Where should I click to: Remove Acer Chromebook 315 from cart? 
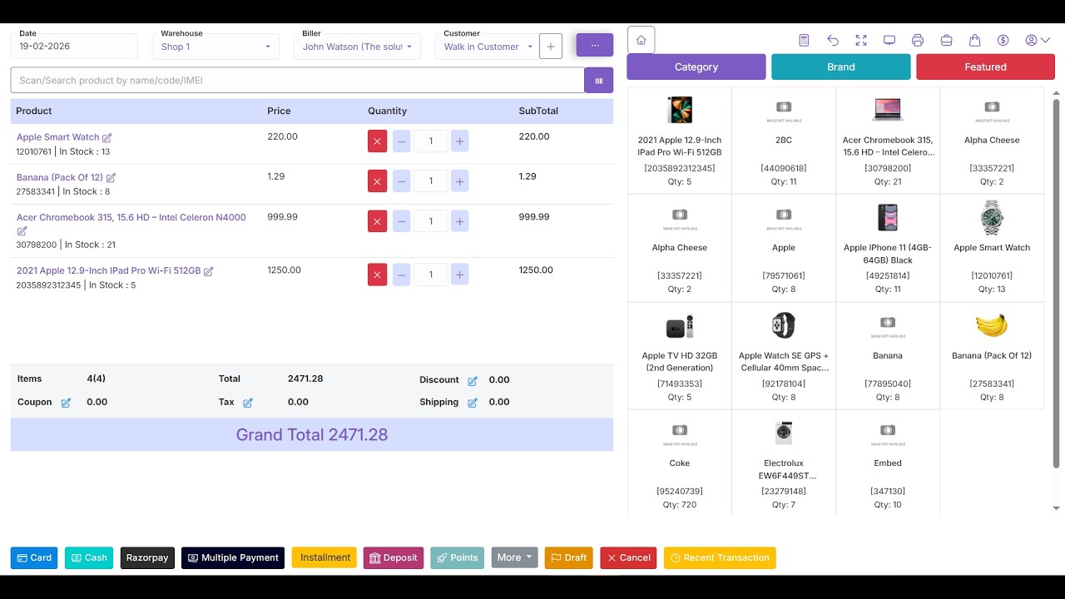377,221
